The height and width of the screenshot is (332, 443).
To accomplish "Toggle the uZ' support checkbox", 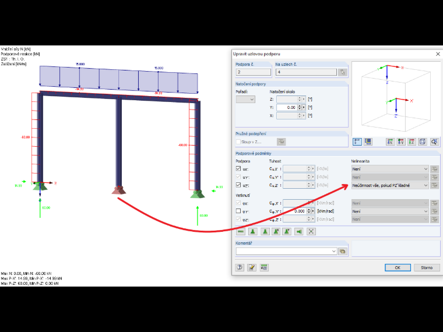I will pos(238,185).
